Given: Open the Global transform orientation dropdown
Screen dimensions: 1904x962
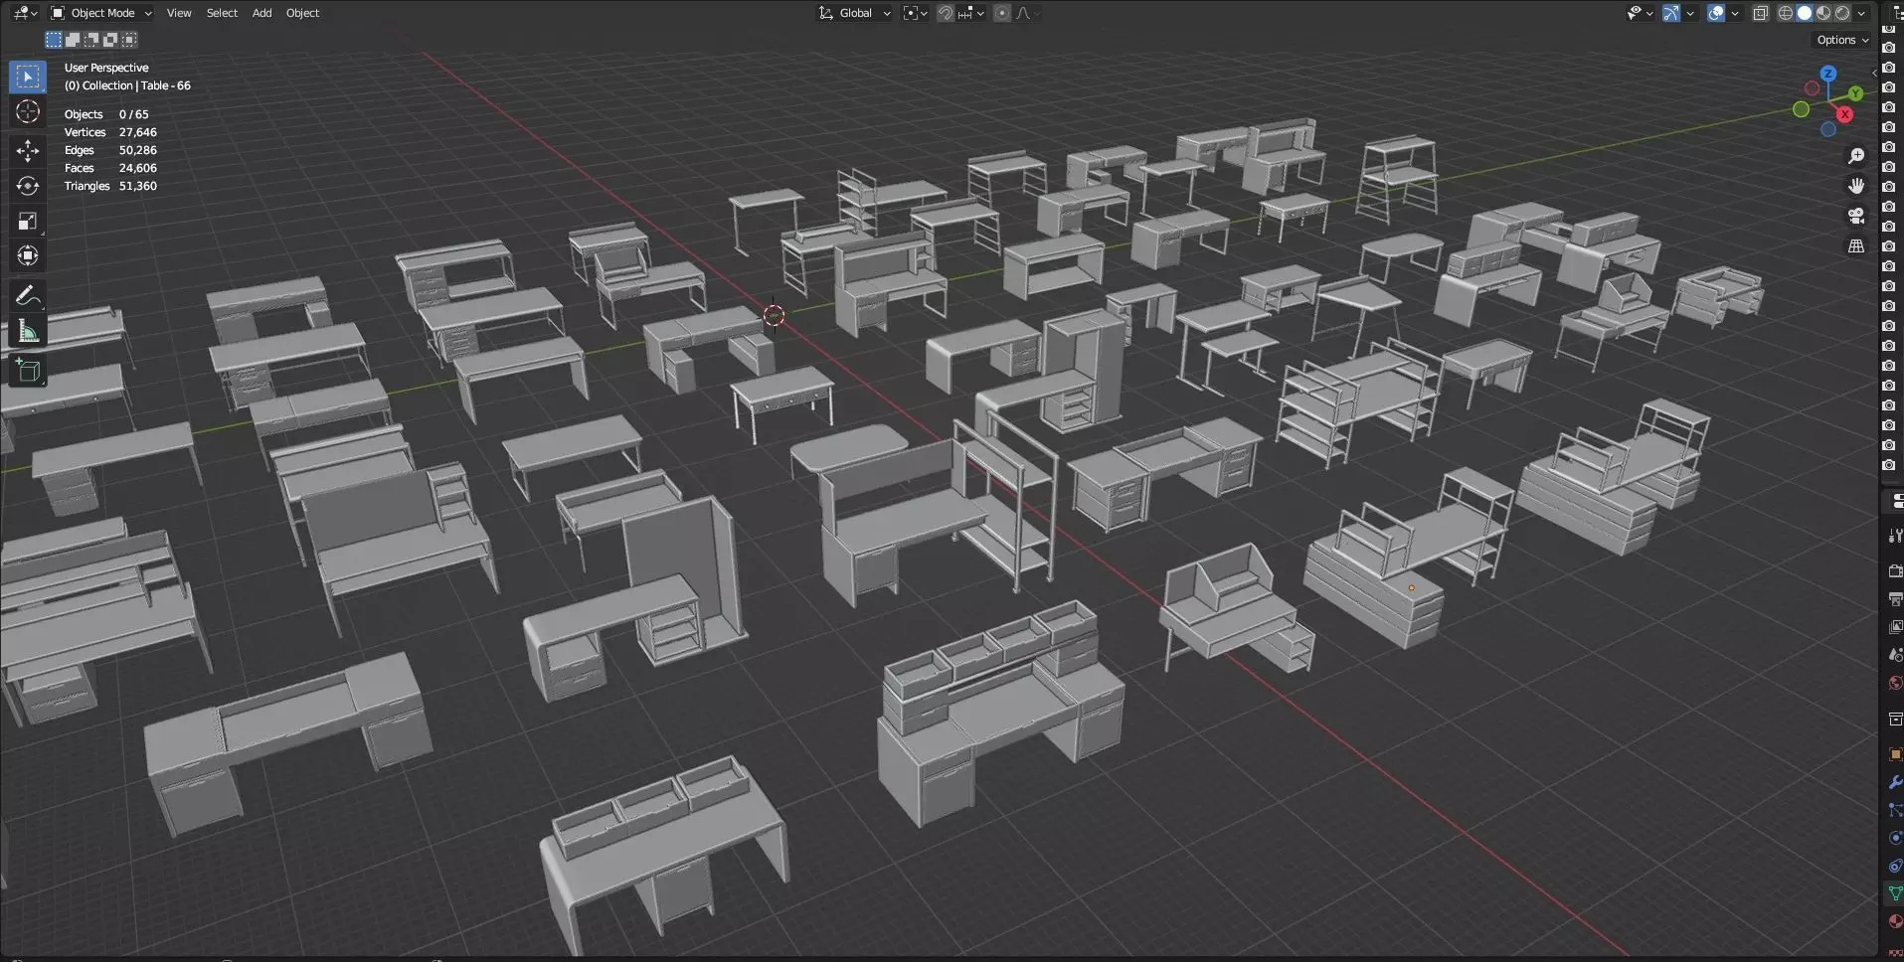Looking at the screenshot, I should [855, 13].
